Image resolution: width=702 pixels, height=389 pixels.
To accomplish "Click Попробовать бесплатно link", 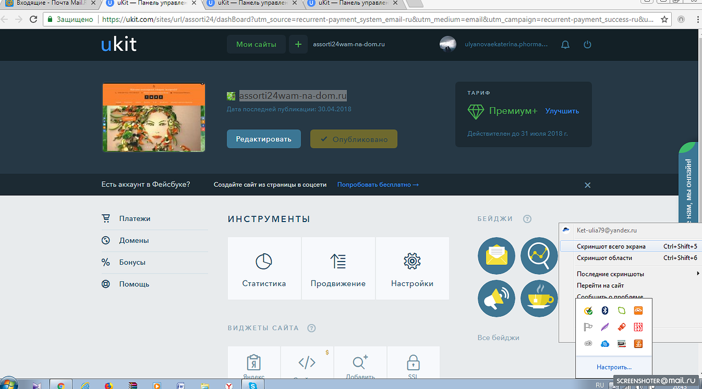I will click(x=378, y=185).
